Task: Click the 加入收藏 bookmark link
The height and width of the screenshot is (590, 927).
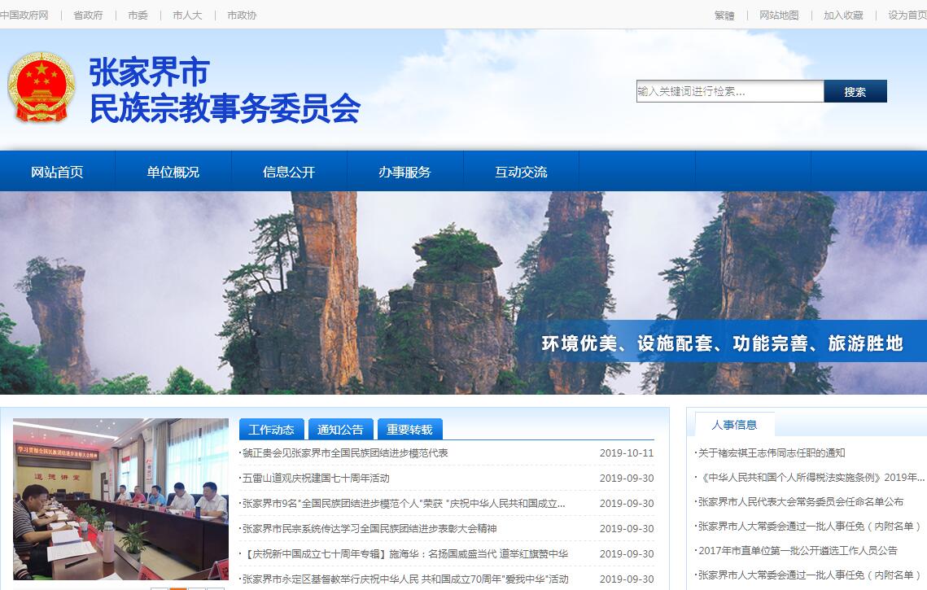Action: 843,15
